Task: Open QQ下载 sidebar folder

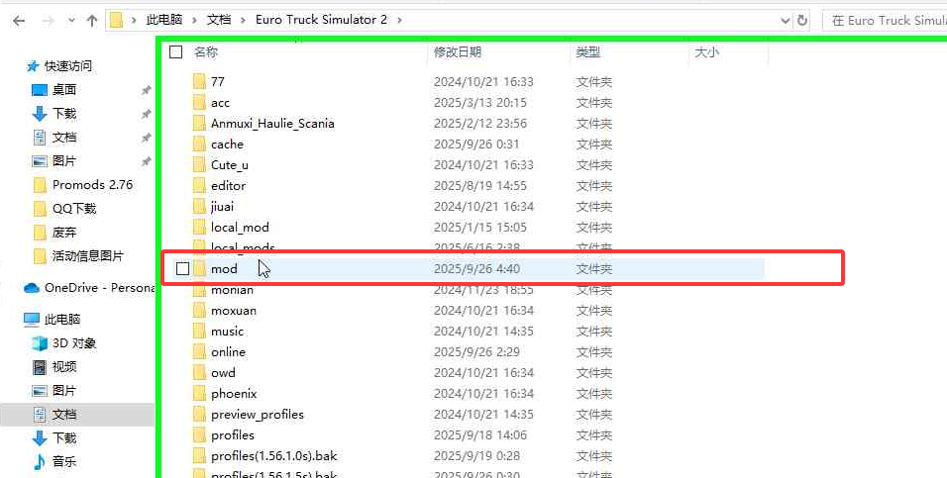Action: point(73,209)
